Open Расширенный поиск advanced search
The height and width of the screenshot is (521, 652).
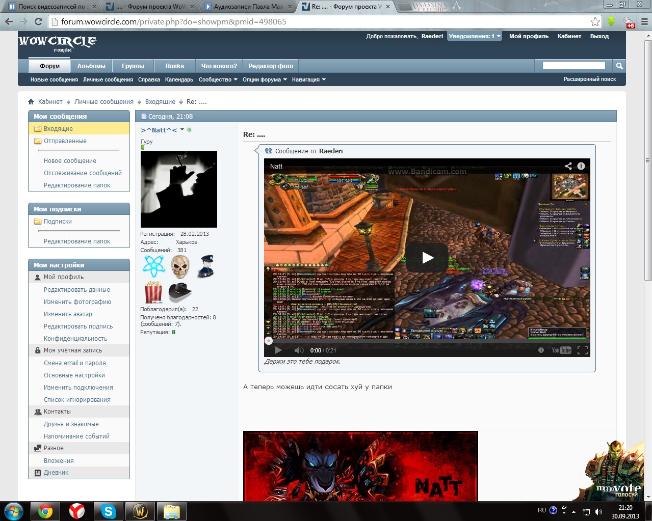590,79
